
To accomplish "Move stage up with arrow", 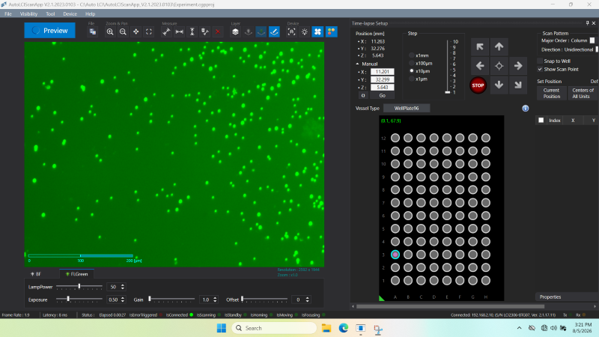I will 499,47.
